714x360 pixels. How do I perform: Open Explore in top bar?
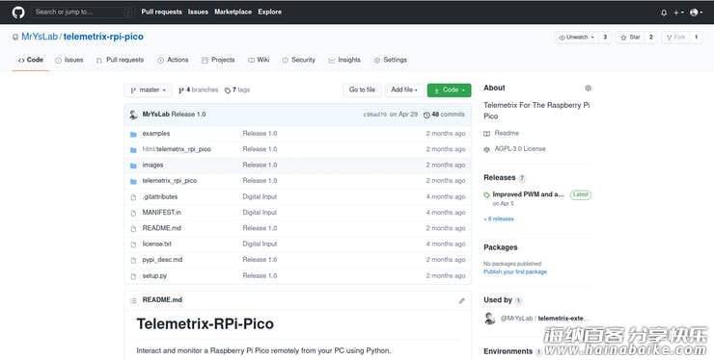[269, 12]
